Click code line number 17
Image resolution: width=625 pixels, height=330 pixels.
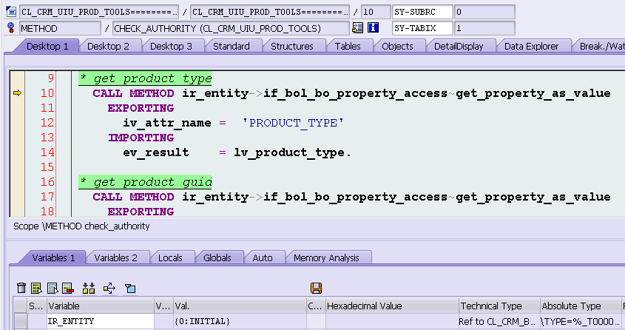[x=47, y=197]
